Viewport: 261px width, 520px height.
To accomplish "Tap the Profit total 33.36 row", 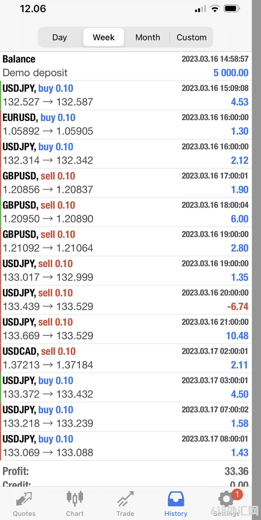I will click(126, 471).
